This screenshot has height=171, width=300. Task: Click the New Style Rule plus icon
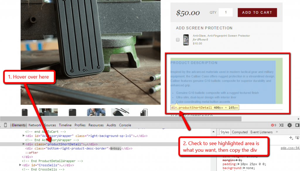pos(291,137)
